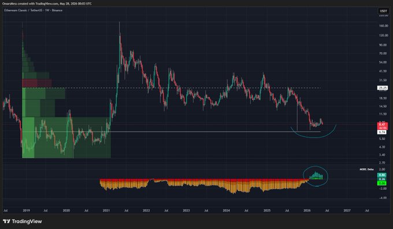Viewport: 393px width, 229px height.
Task: Click the 2025 label on time axis
Action: [267, 210]
